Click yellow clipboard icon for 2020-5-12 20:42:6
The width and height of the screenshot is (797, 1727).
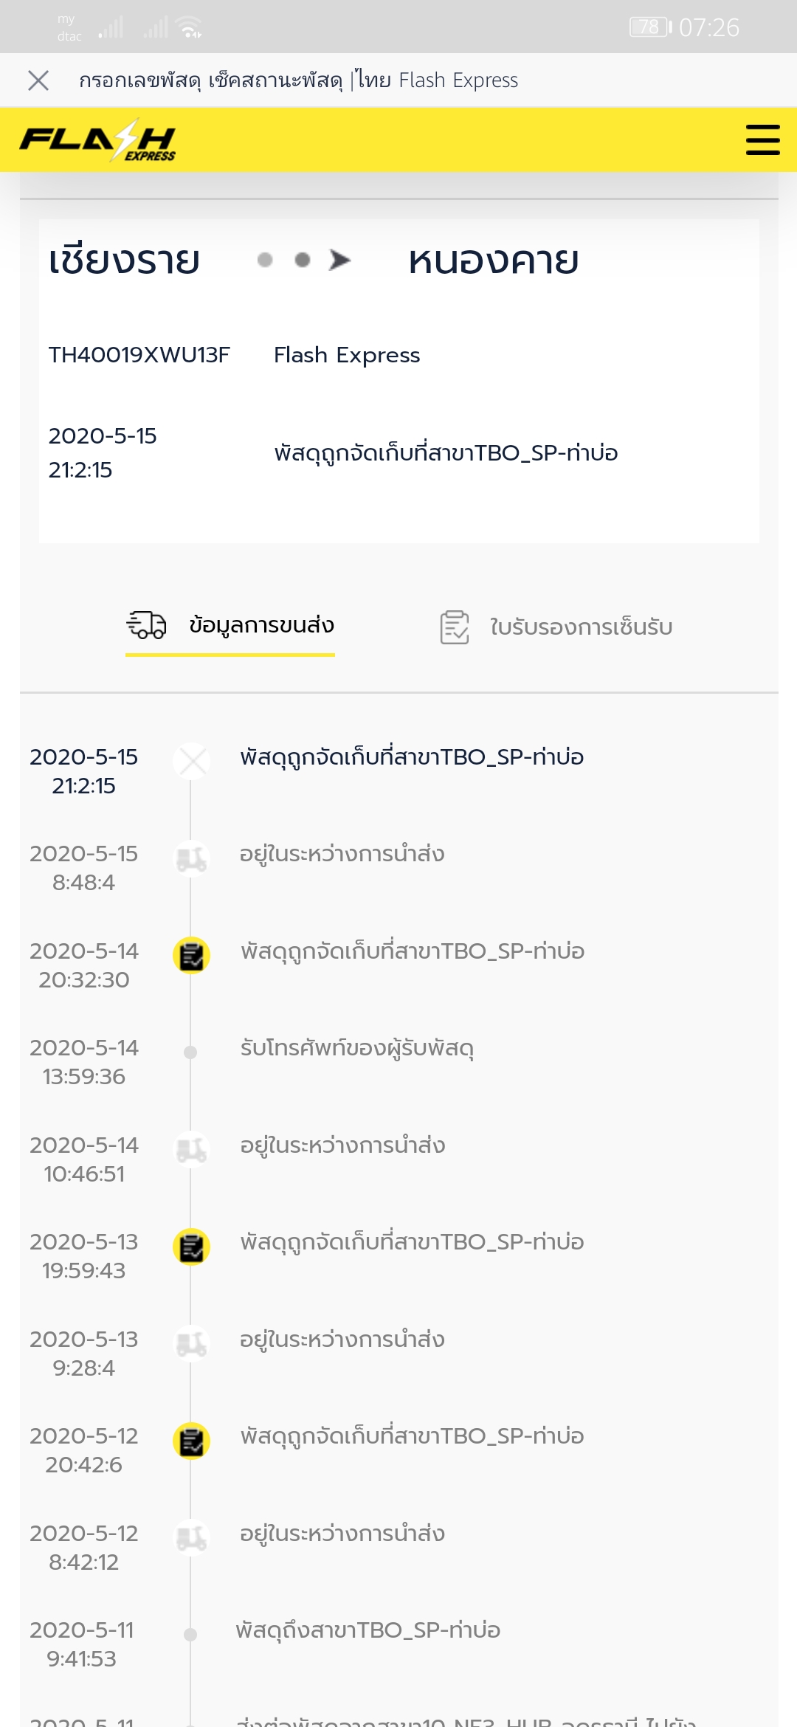pos(192,1441)
